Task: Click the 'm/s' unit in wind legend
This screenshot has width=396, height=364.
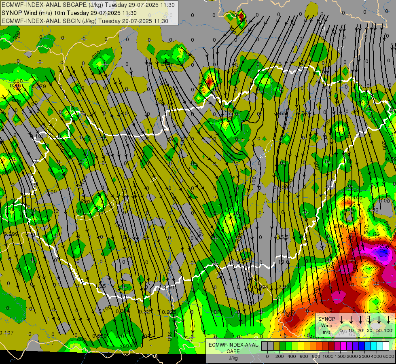Action: pos(326,332)
